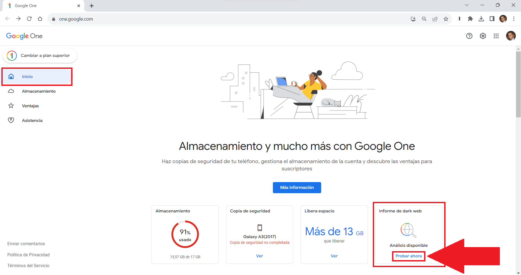Click 'Análisis disponible' text
Viewport: 521px width, 275px height.
tap(408, 245)
